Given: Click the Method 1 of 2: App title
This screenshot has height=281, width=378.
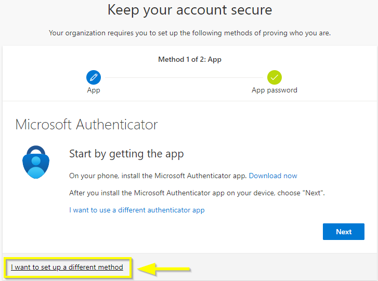Looking at the screenshot, I should tap(190, 59).
